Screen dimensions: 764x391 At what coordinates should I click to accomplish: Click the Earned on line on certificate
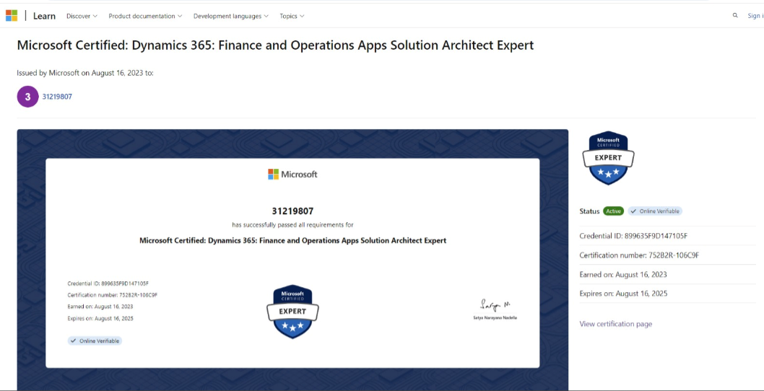click(100, 307)
